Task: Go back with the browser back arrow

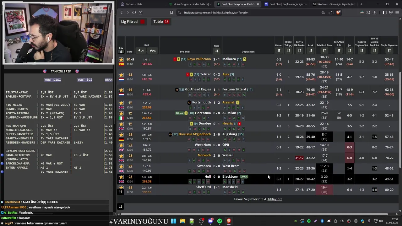Action: pyautogui.click(x=122, y=13)
